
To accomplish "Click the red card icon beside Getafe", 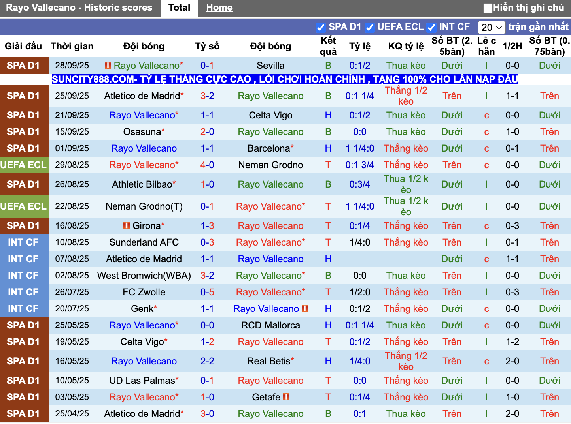I will [286, 397].
